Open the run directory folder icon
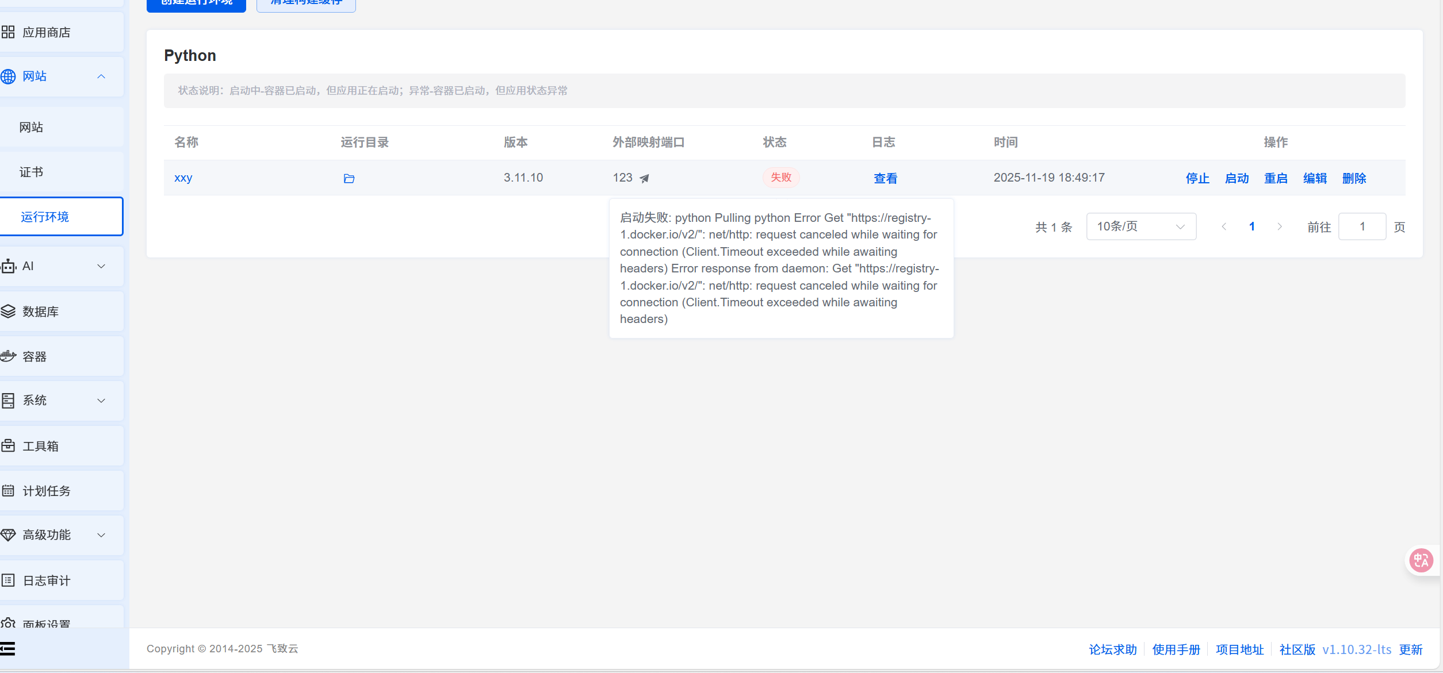Viewport: 1443px width, 673px height. pyautogui.click(x=349, y=179)
